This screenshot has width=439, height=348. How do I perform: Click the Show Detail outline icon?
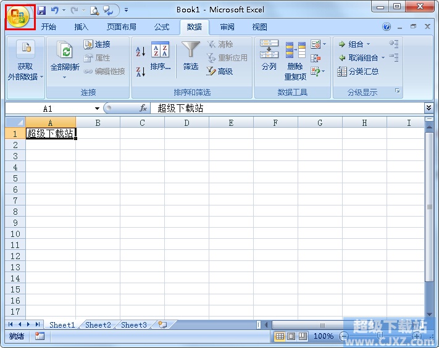click(x=394, y=44)
